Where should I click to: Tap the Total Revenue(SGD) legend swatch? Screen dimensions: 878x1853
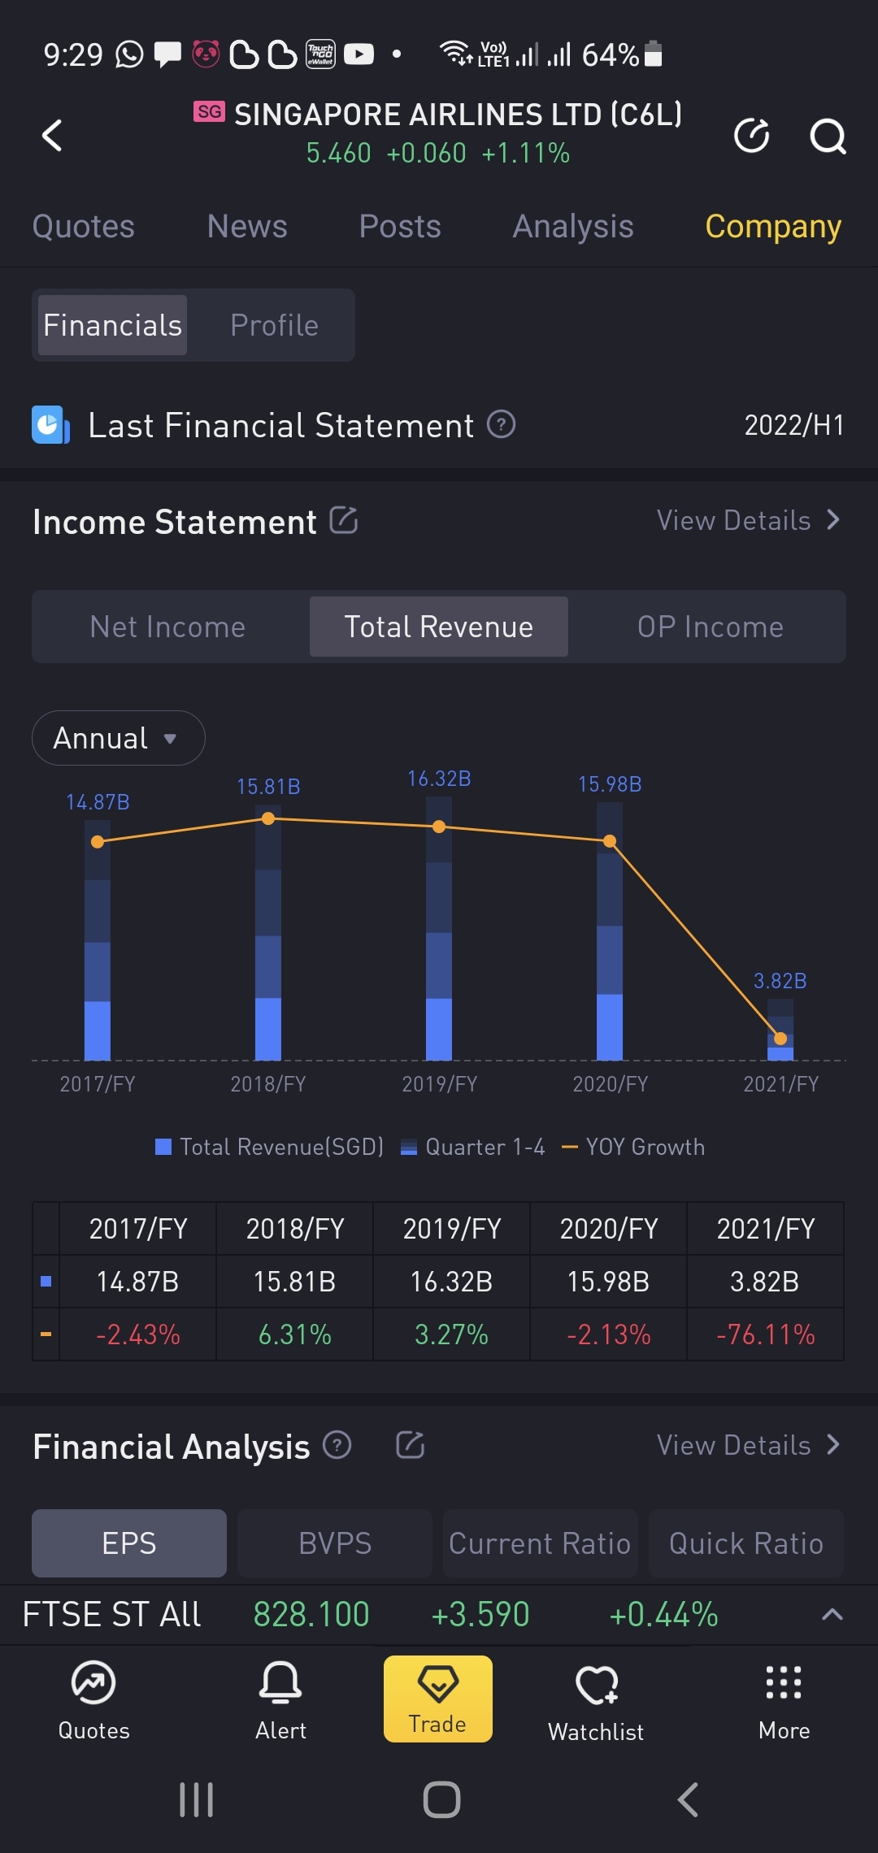tap(163, 1147)
